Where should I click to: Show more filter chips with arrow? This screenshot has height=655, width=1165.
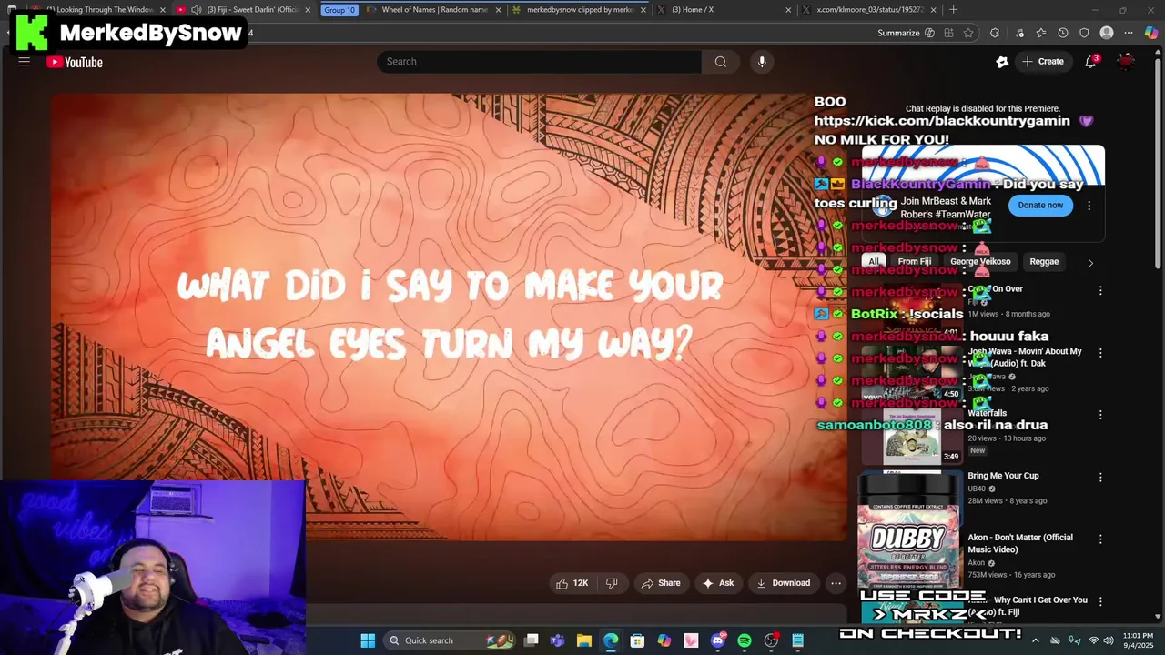[1090, 263]
